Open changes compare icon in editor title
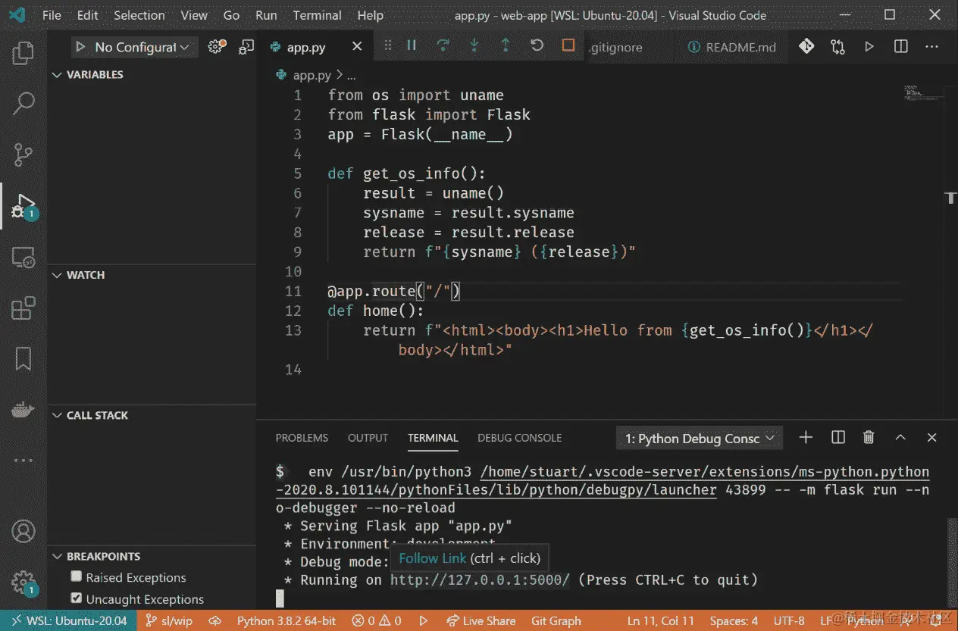Viewport: 958px width, 631px height. click(837, 47)
